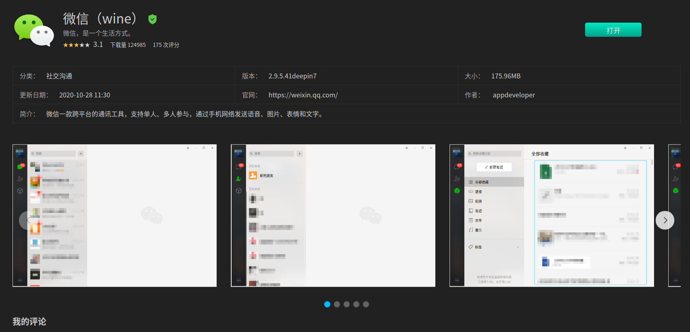The image size is (690, 332).
Task: Click the version value 2.9.5.41deepin7
Action: point(293,76)
